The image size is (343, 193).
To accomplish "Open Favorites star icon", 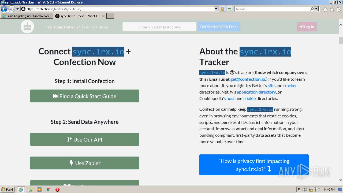I will coord(332,9).
